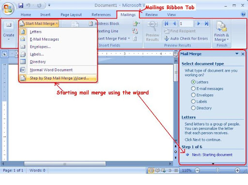This screenshot has height=185, width=248.
Task: Open Mail Merge task pane options arrow
Action: [x=237, y=54]
